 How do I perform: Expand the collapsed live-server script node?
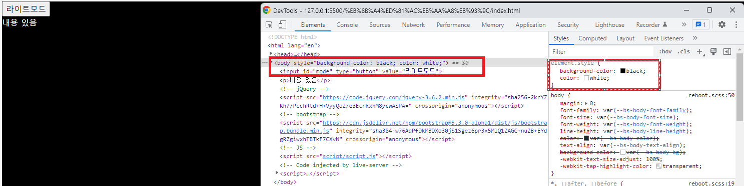pos(277,173)
